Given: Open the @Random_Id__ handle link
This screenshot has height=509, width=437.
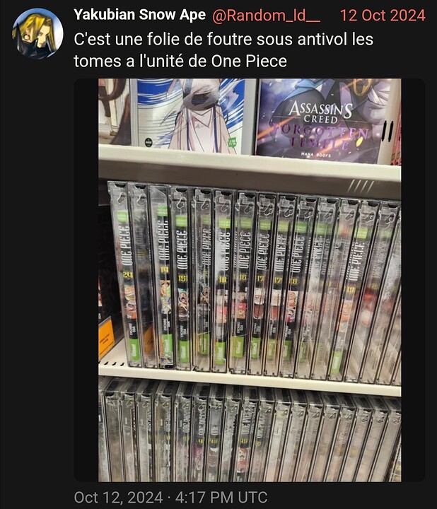Looking at the screenshot, I should 266,16.
